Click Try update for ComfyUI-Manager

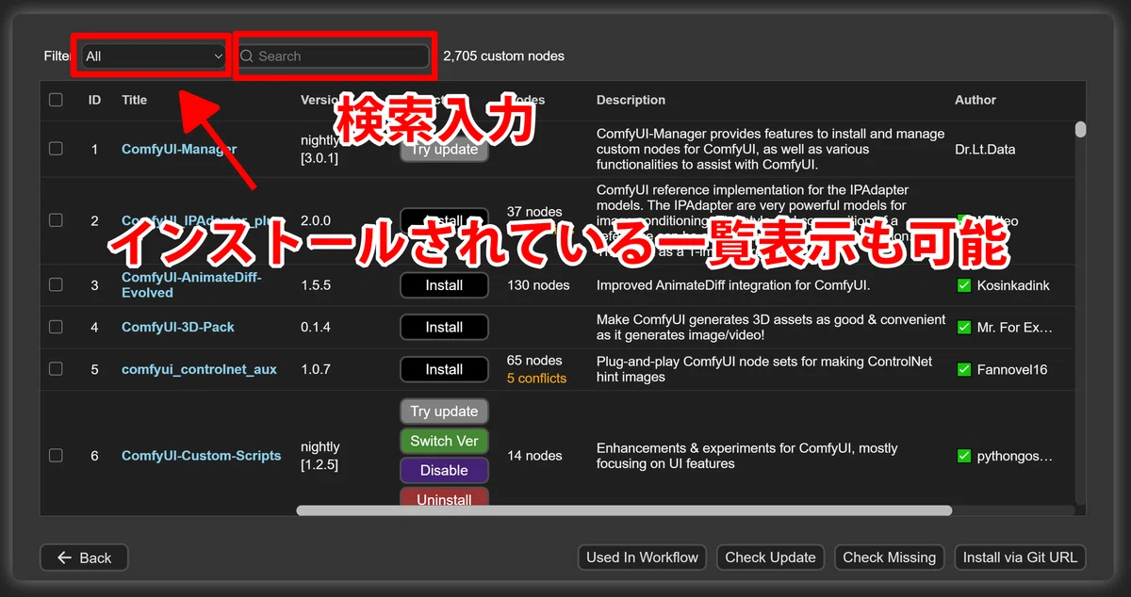pos(444,149)
